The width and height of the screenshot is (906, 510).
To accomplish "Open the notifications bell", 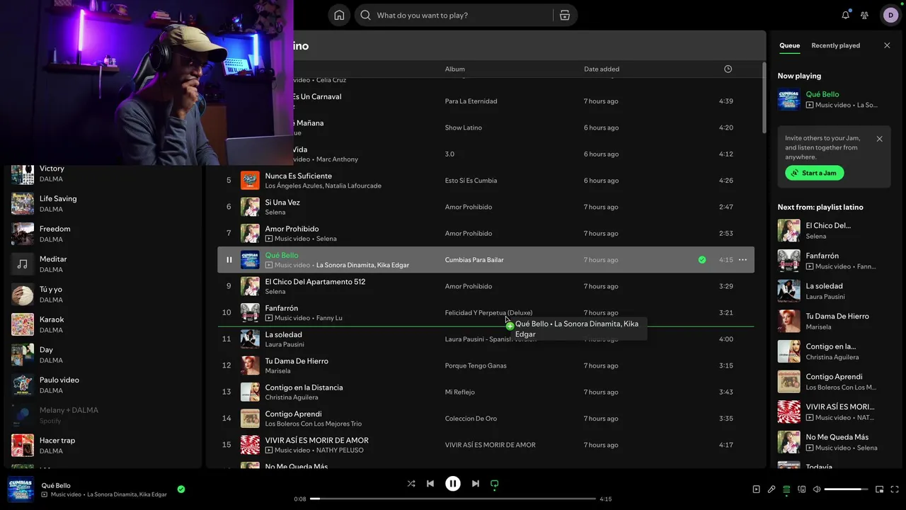I will (845, 15).
